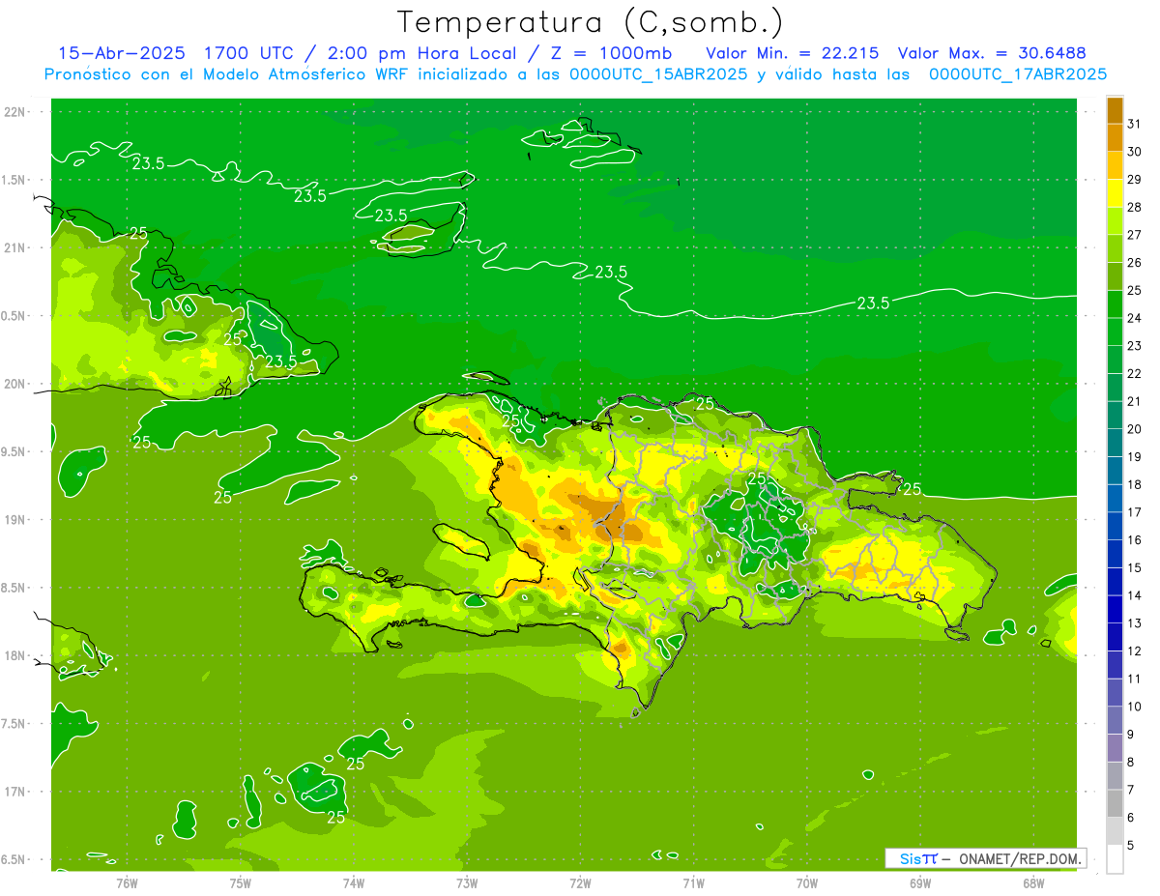Pick the color band between 21 and 22
1160x896 pixels.
click(x=1115, y=388)
